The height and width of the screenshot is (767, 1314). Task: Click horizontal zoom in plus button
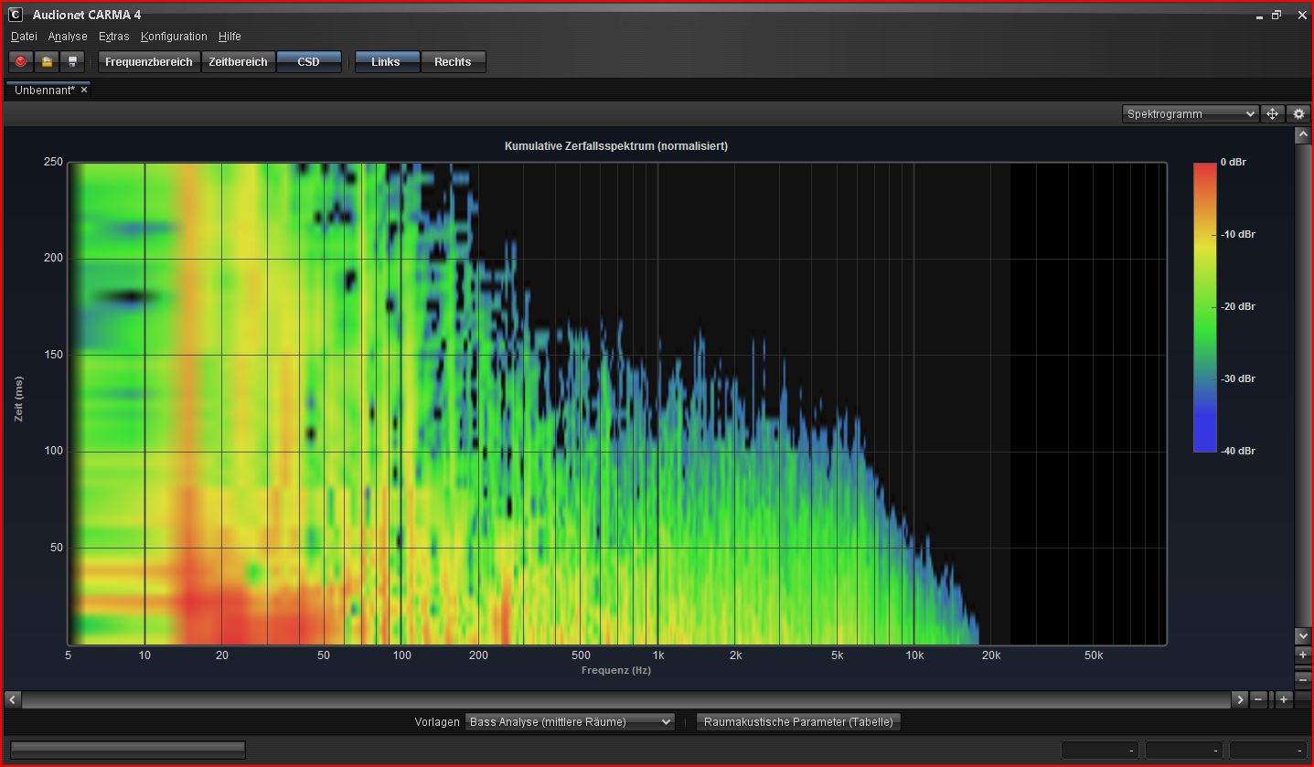pyautogui.click(x=1284, y=699)
